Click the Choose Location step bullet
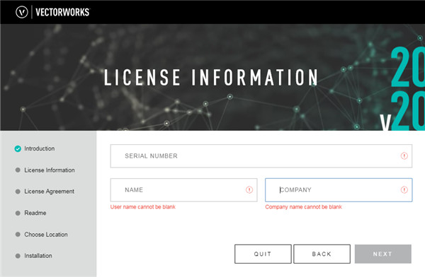The width and height of the screenshot is (425, 277). click(18, 235)
